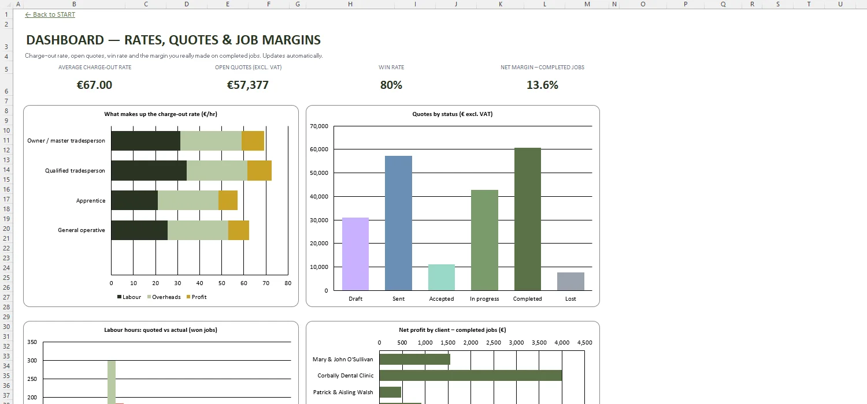The height and width of the screenshot is (404, 867).
Task: Select the Owner / master tradesperson Labour bar segment
Action: point(146,141)
